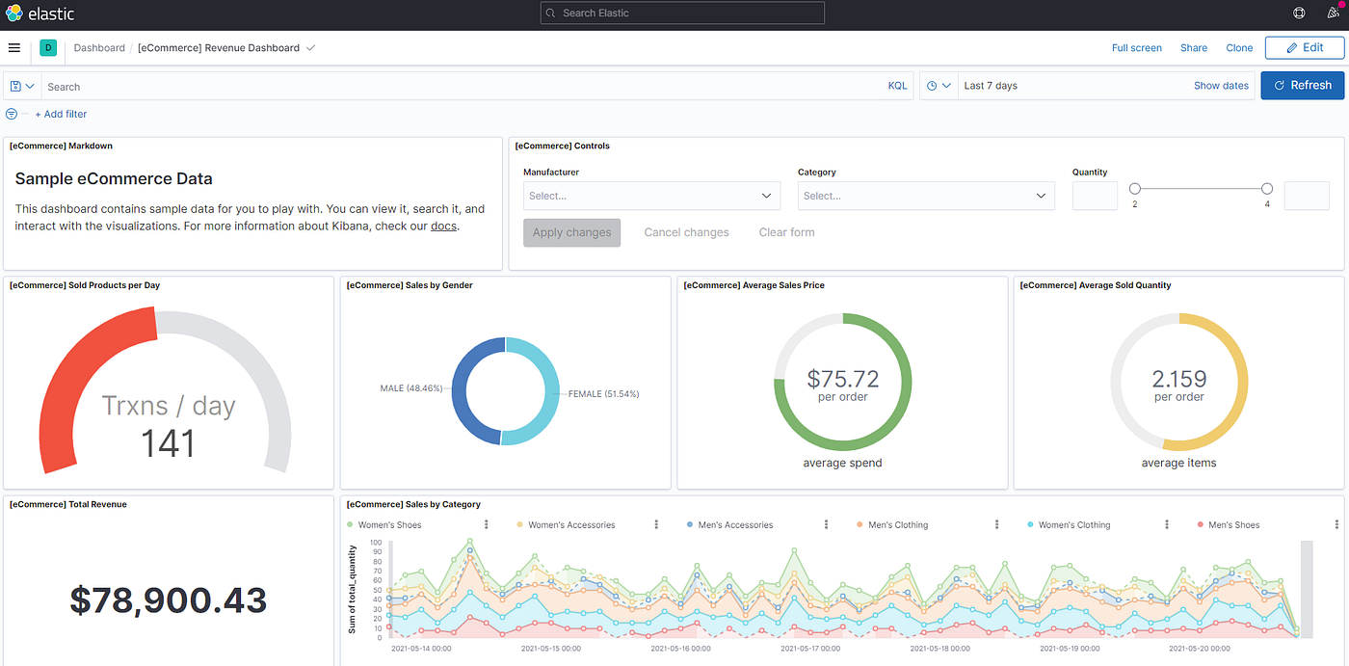This screenshot has height=666, width=1349.
Task: Click the Dashboard breadcrumb
Action: point(99,47)
